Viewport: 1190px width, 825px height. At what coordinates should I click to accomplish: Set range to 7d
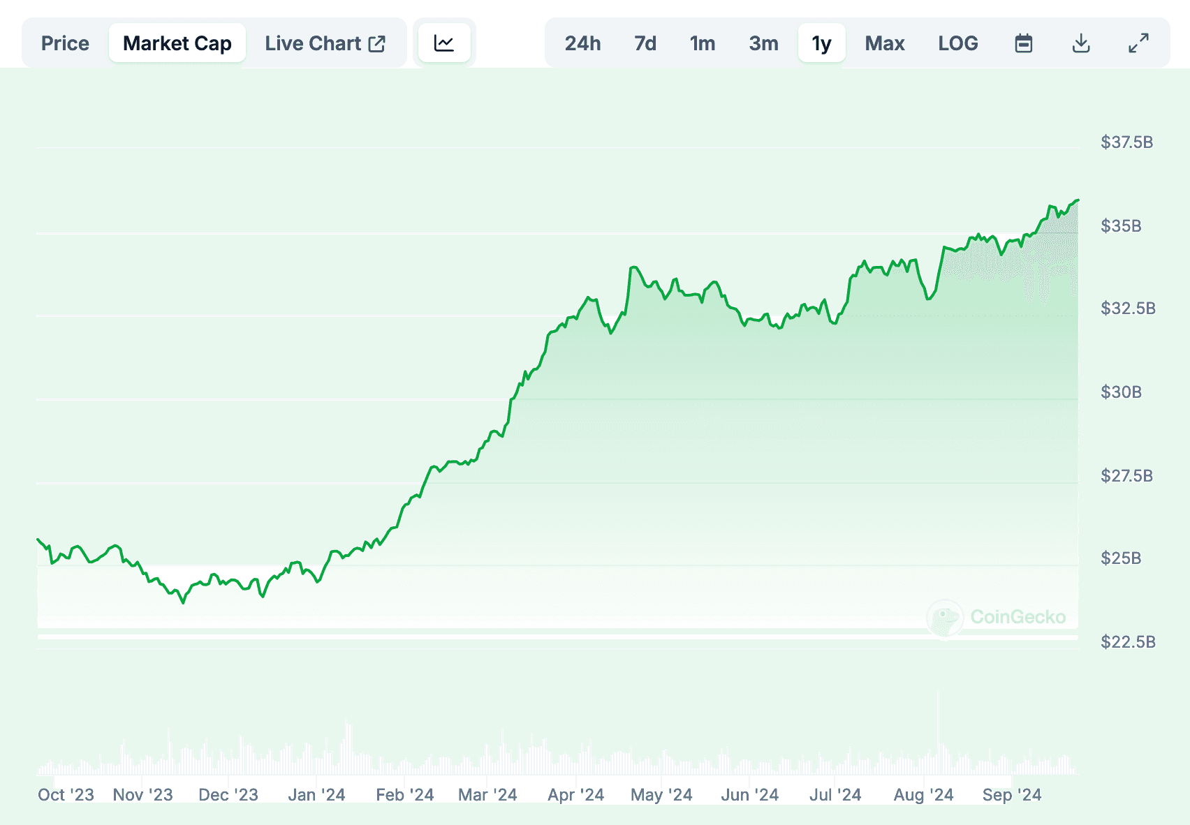(645, 43)
